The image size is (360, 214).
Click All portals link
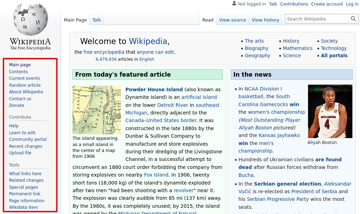[334, 55]
